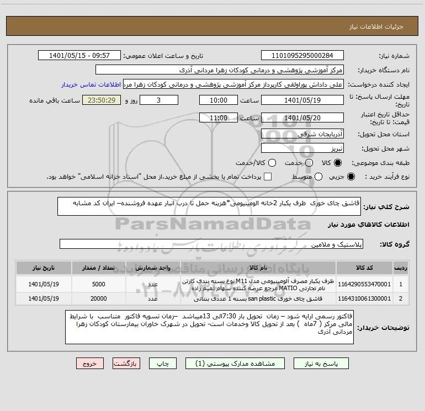
Task: Click the بازگشت back button
Action: (x=126, y=364)
